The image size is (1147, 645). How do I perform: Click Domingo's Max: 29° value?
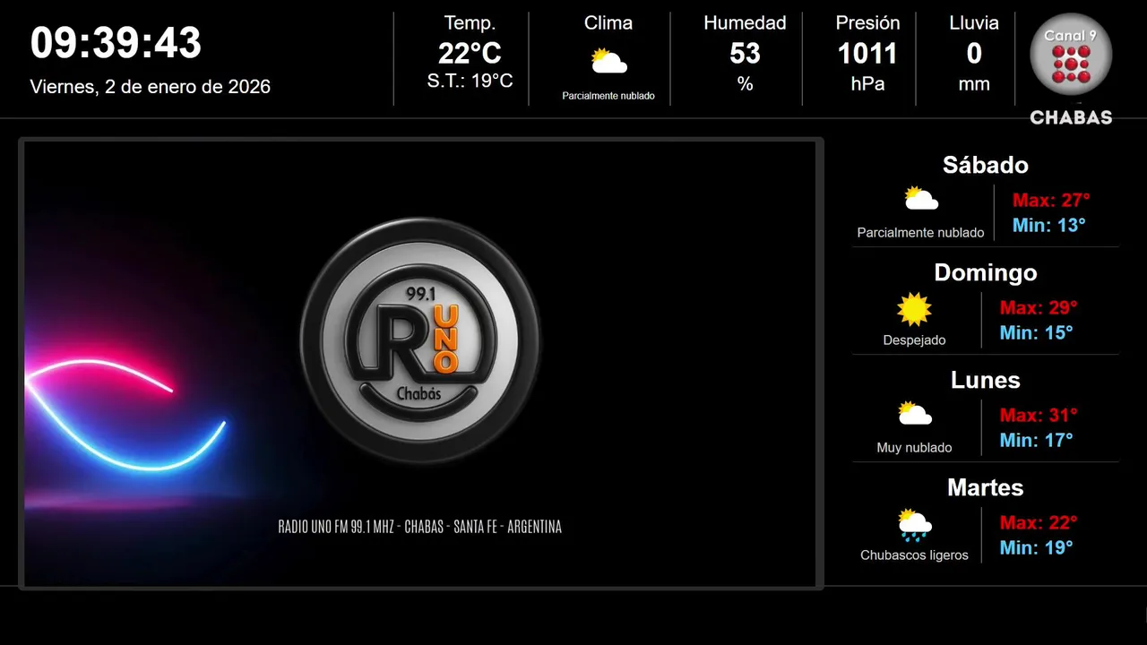point(1039,307)
